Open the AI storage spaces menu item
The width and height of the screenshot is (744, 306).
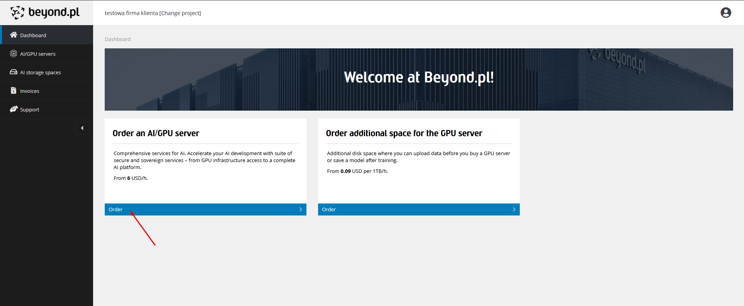(47, 72)
